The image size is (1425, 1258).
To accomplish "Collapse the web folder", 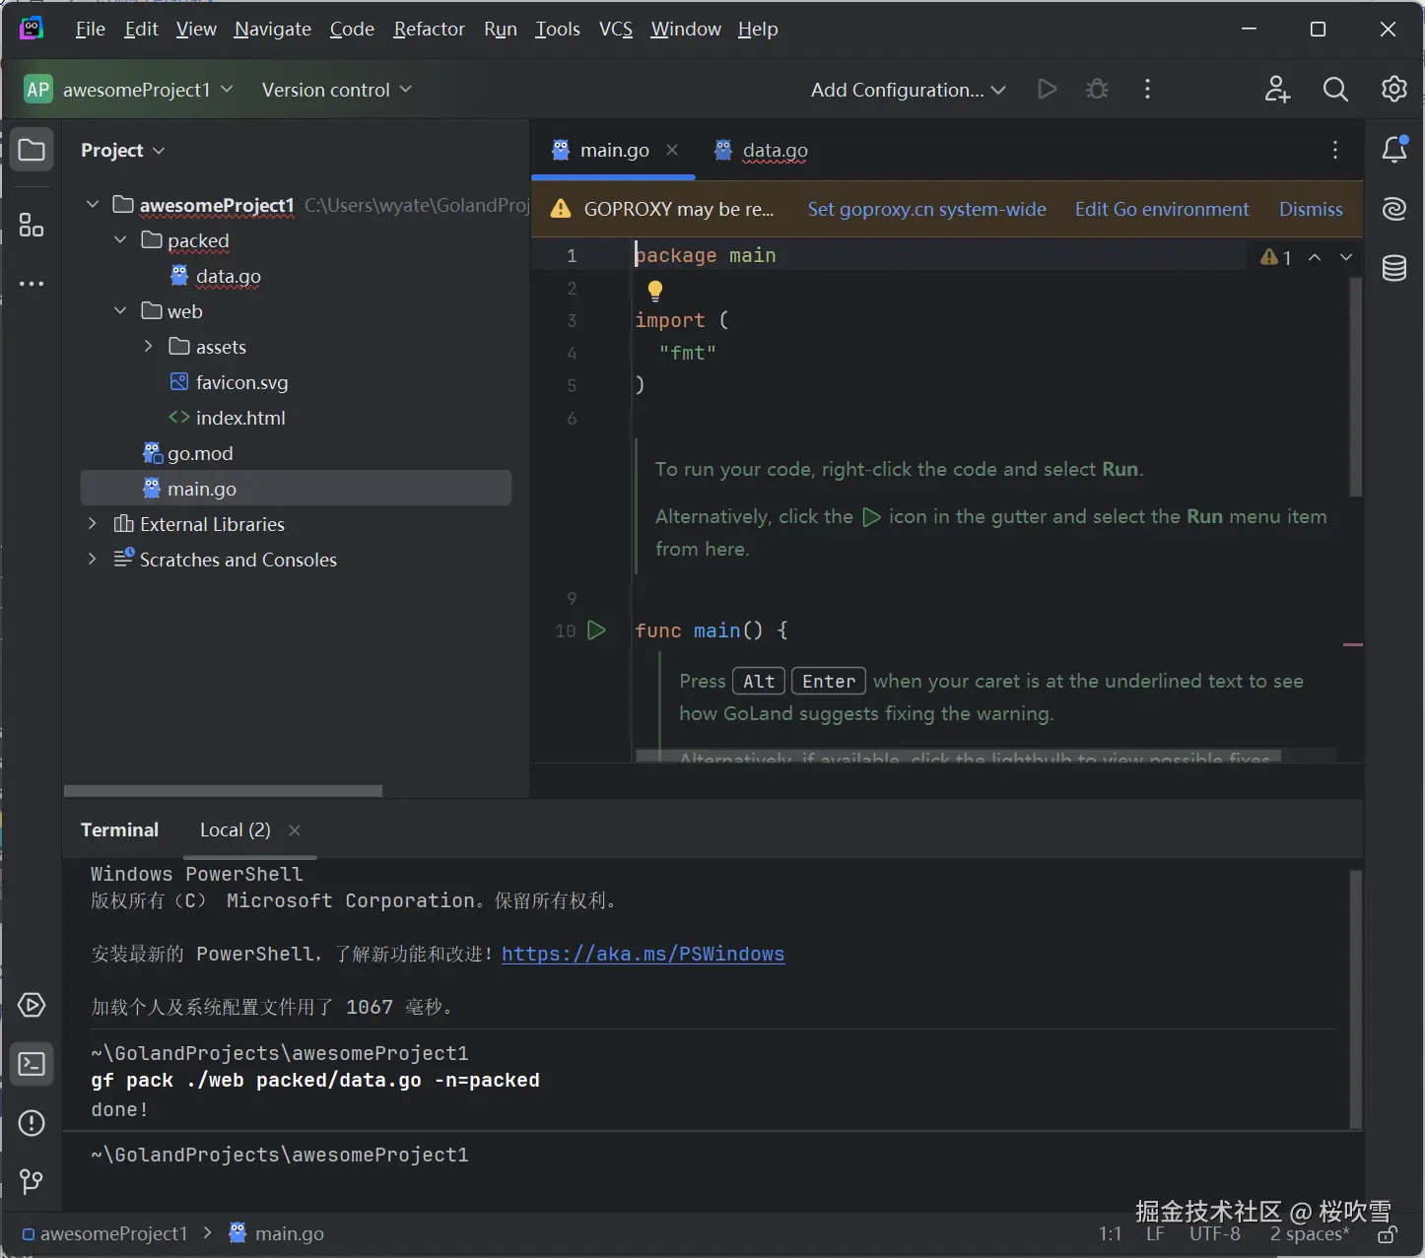I will click(x=120, y=311).
